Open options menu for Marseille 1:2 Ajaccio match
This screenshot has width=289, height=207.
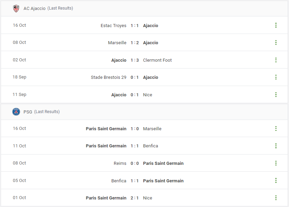(x=276, y=42)
